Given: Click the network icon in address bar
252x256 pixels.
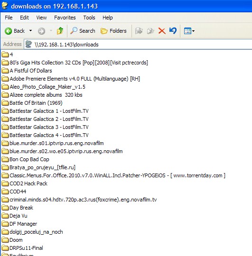Looking at the screenshot, I should coord(29,44).
